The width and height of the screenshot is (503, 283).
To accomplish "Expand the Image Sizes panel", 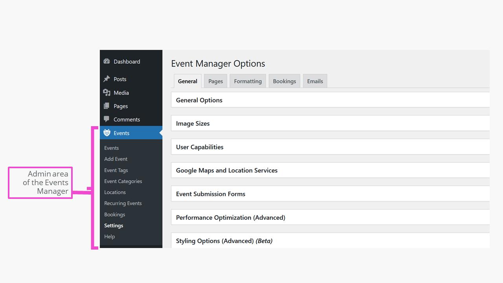I will click(x=193, y=123).
